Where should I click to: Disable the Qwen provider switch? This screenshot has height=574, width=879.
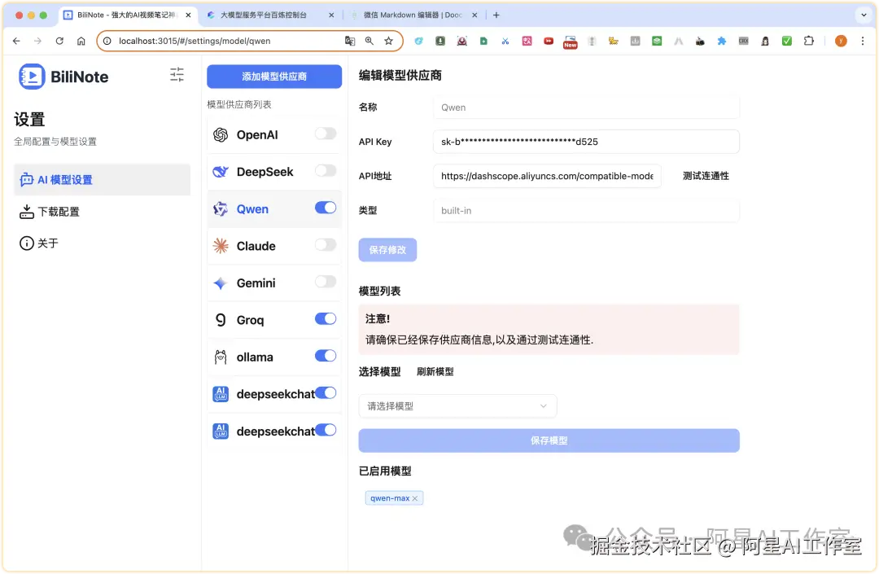[x=325, y=208]
